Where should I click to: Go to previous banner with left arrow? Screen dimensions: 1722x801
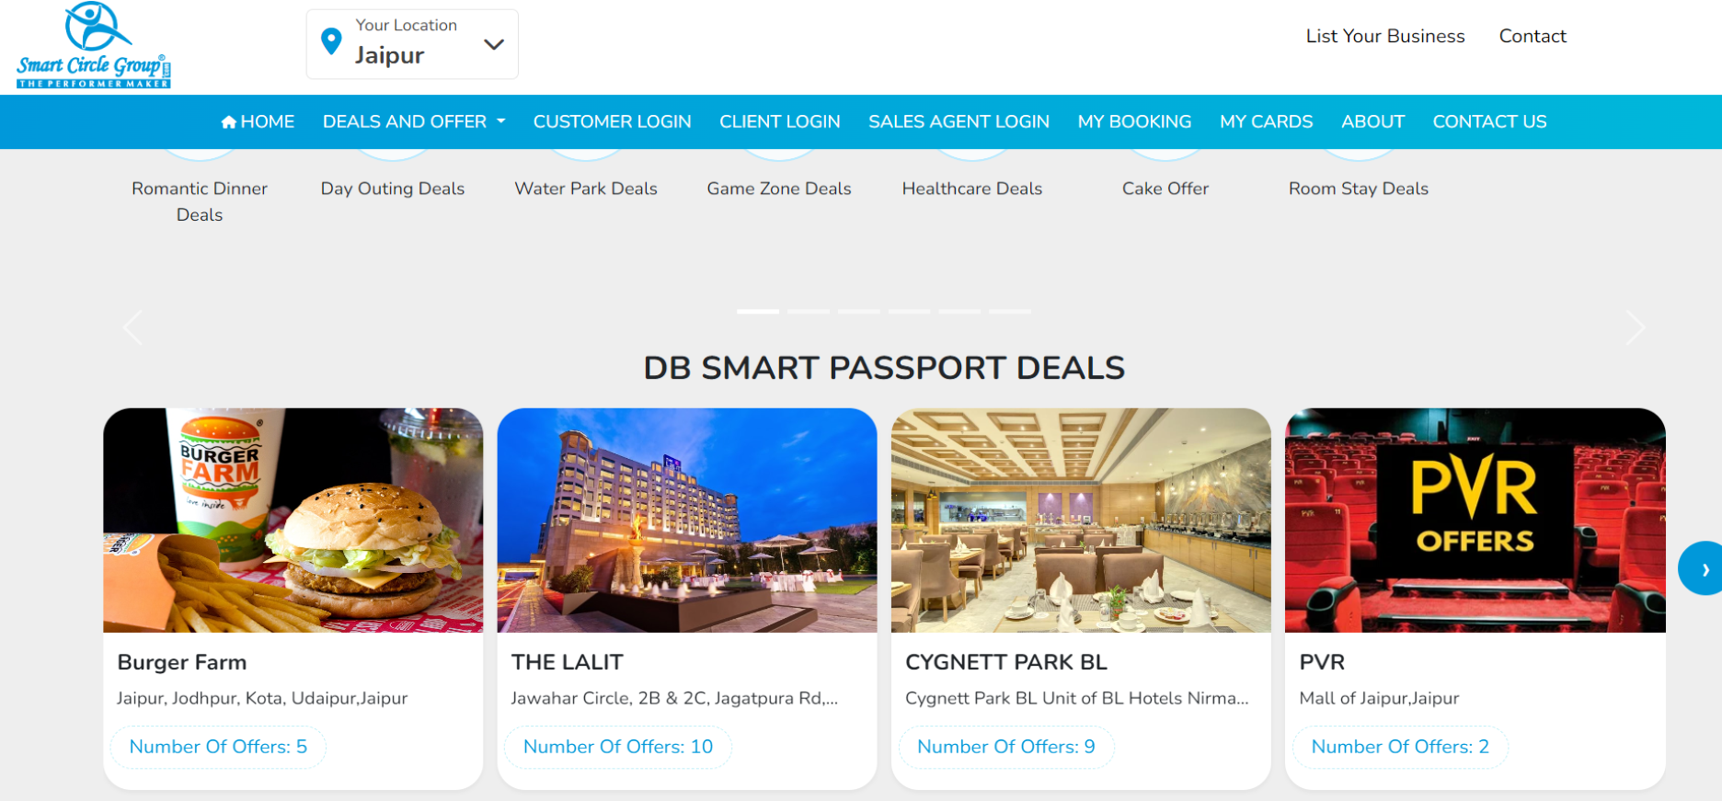(x=133, y=327)
